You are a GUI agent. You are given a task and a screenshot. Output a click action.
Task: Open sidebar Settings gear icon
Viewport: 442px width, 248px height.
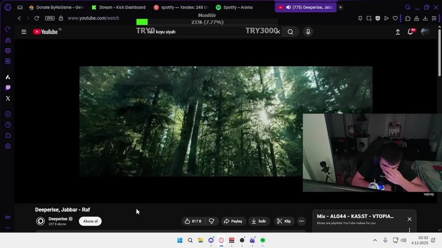point(8,146)
